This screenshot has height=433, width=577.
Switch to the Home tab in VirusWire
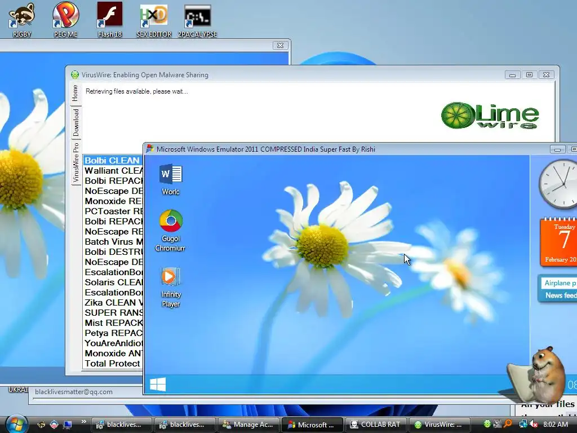[x=75, y=93]
